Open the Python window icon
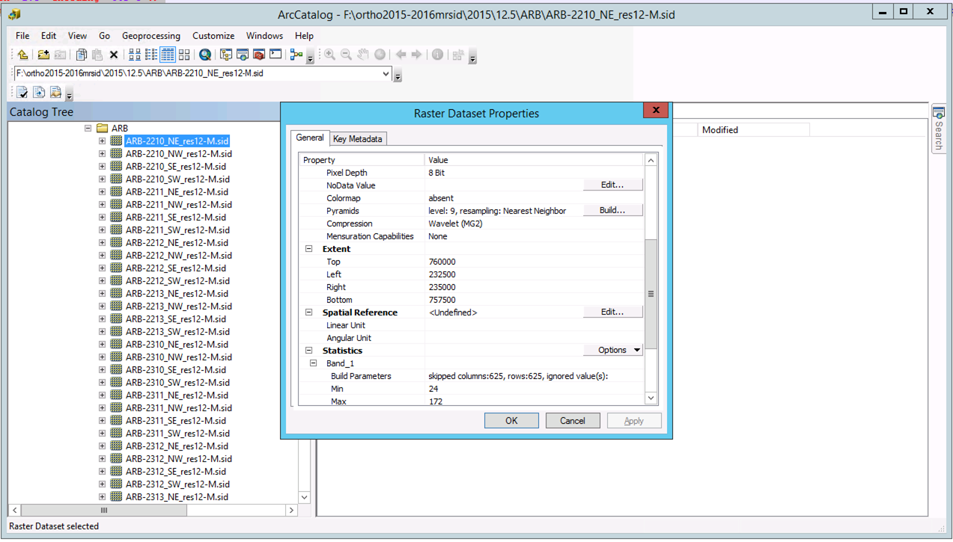The image size is (953, 542). pos(275,55)
